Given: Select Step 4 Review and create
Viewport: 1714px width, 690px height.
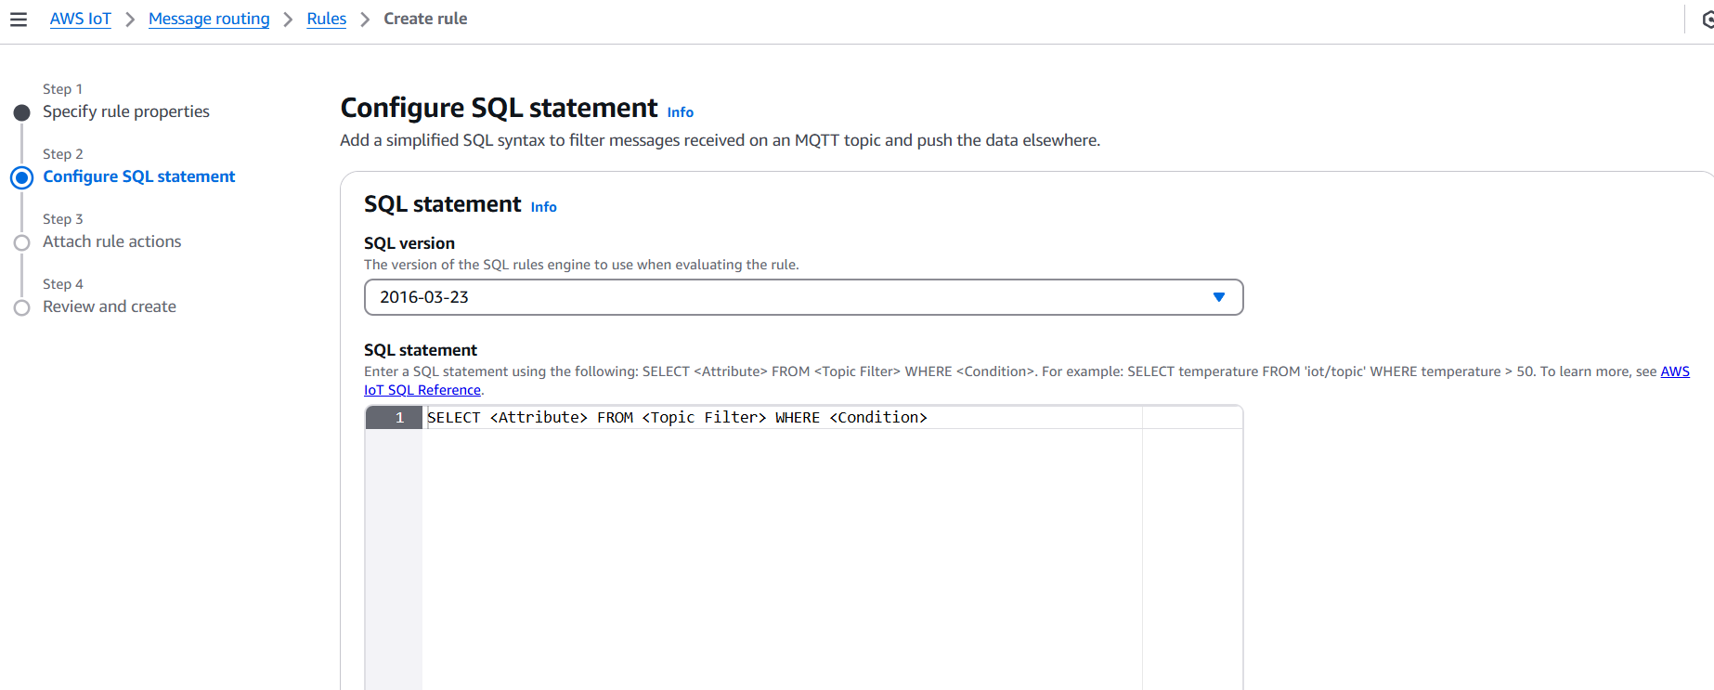Looking at the screenshot, I should (110, 306).
